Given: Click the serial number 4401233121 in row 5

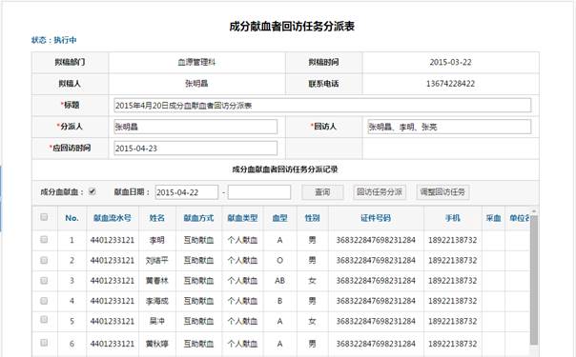Looking at the screenshot, I should pyautogui.click(x=112, y=321).
